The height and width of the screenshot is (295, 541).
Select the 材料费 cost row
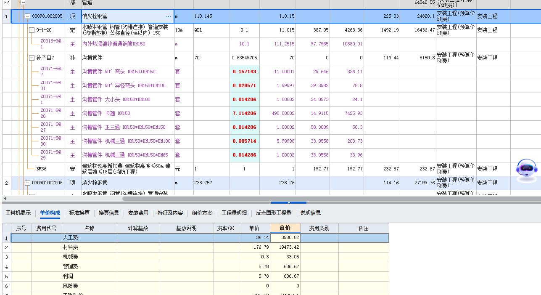pos(200,247)
